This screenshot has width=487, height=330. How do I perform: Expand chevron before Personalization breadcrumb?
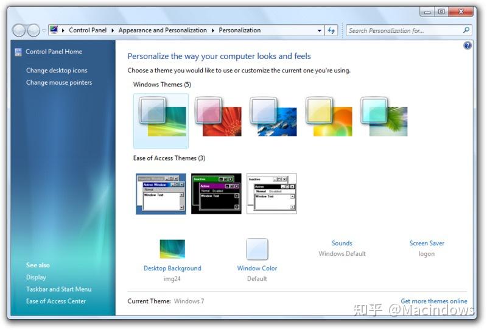(x=213, y=30)
